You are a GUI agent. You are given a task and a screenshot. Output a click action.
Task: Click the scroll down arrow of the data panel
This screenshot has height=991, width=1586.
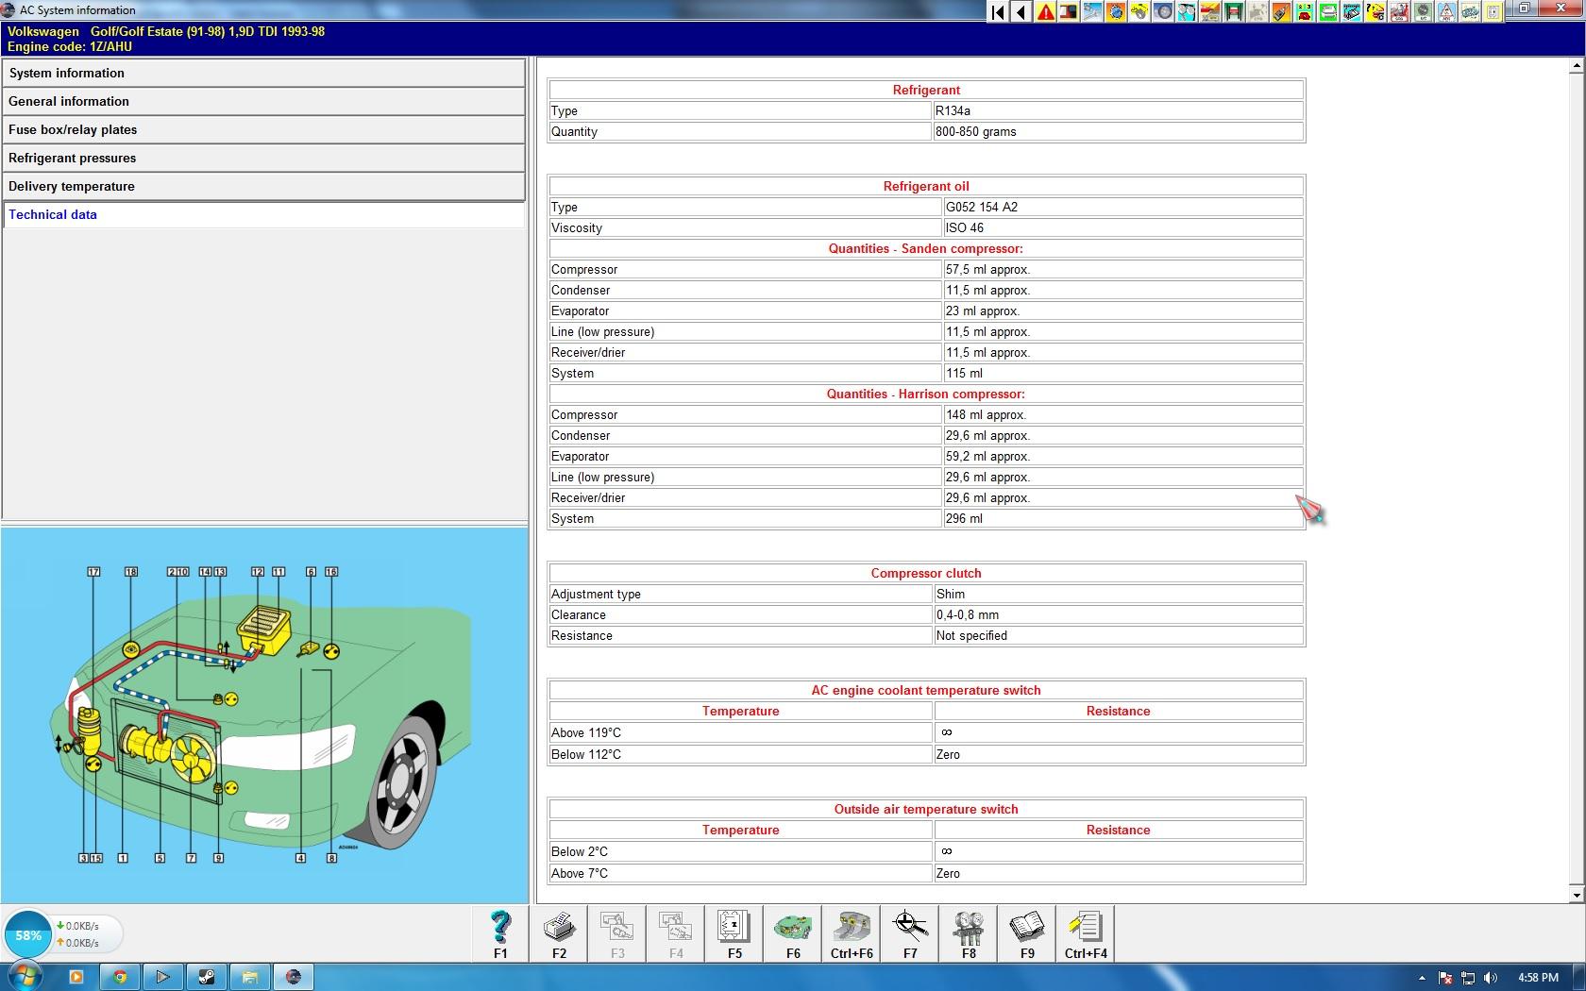(1577, 894)
